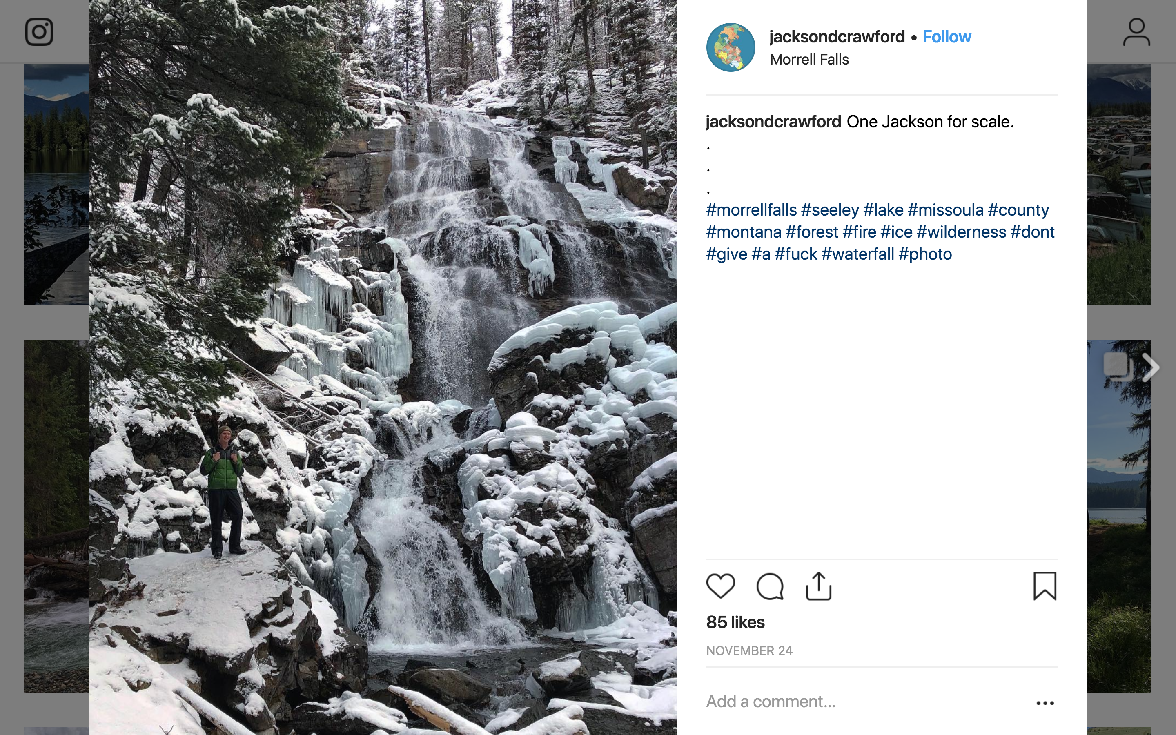The height and width of the screenshot is (735, 1176).
Task: Open the three-dot more options menu
Action: (1045, 703)
